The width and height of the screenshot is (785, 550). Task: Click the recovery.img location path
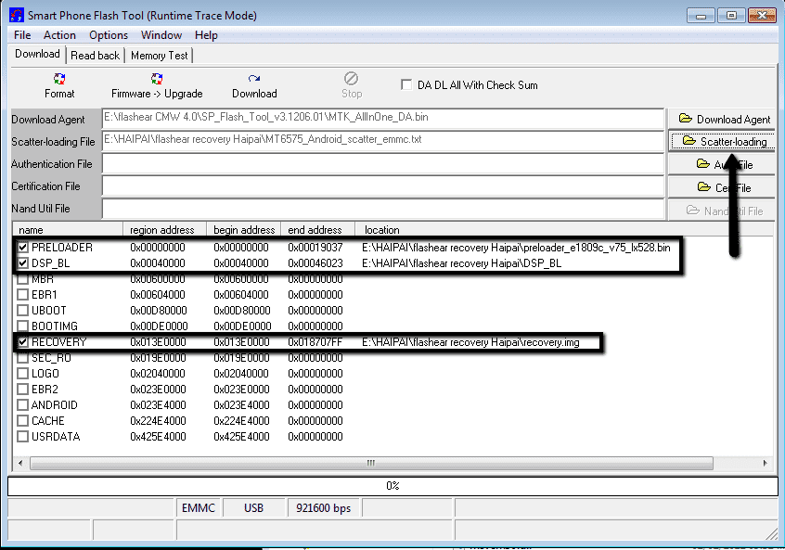coord(470,342)
